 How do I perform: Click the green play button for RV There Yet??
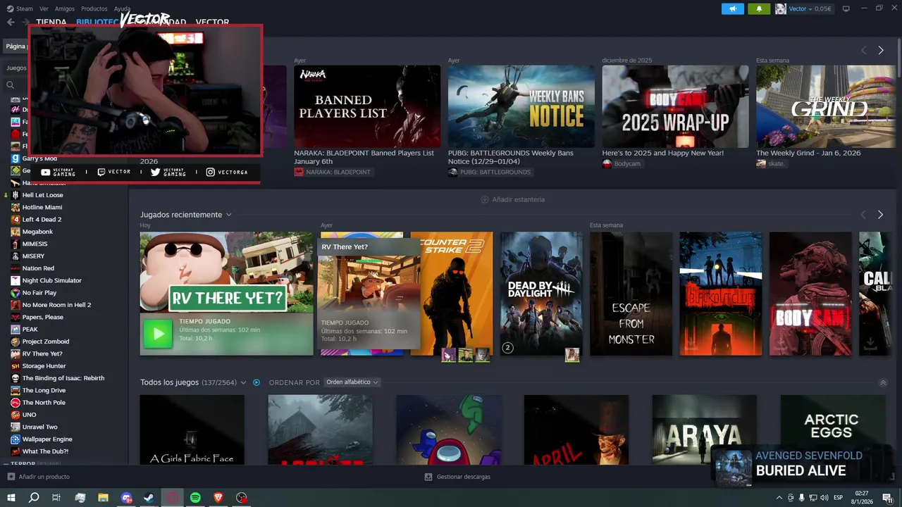[158, 334]
